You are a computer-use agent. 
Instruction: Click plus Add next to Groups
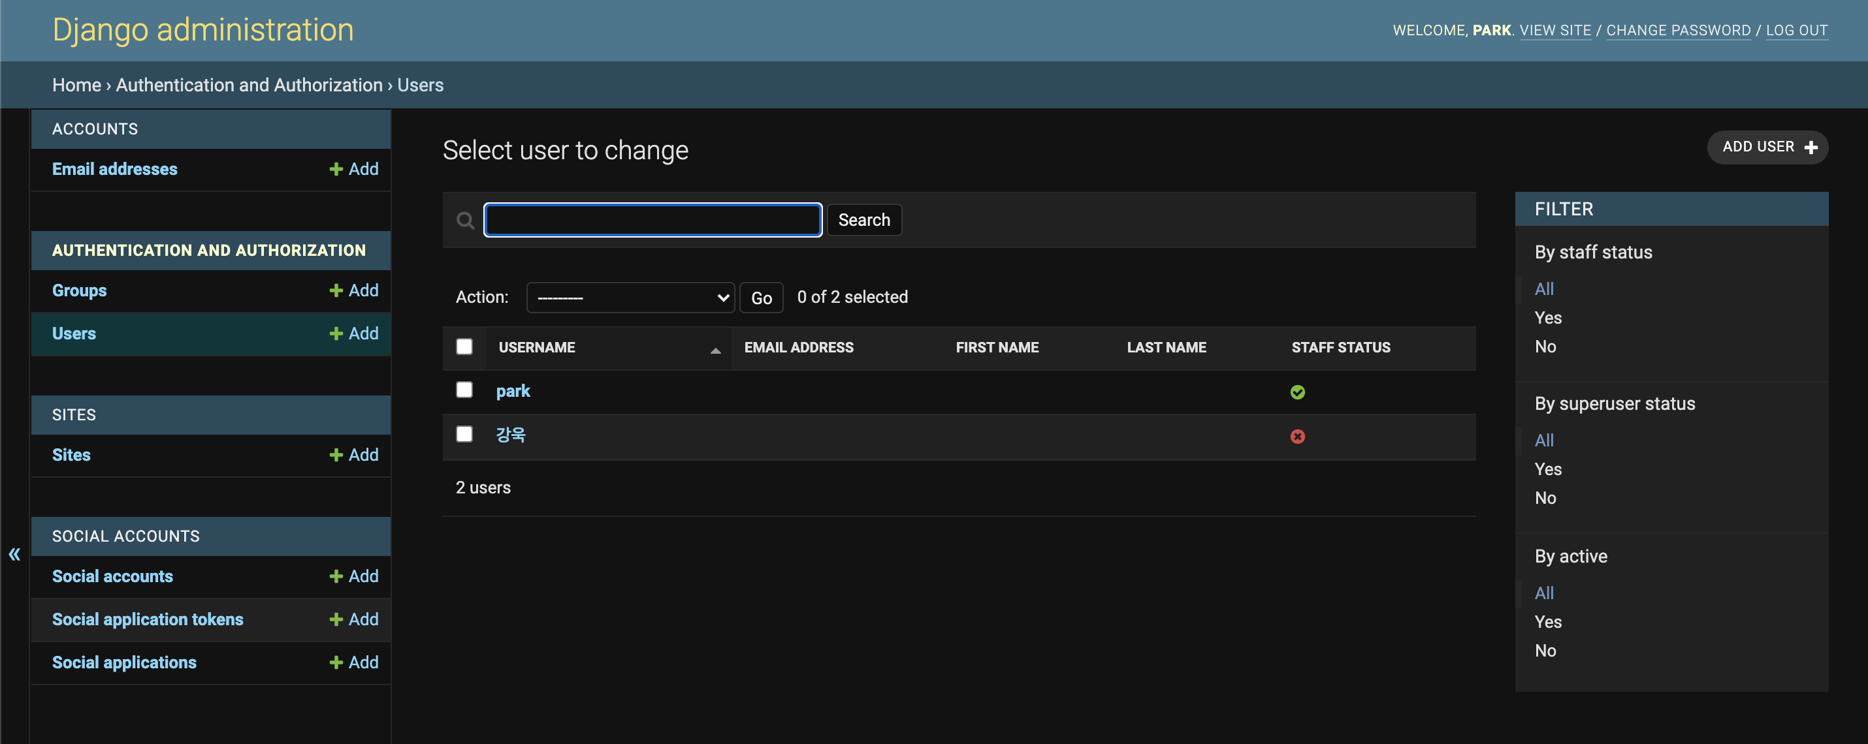(x=354, y=290)
